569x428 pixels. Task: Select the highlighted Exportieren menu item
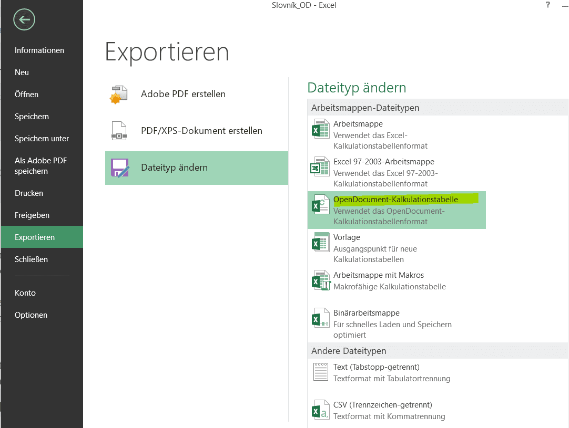coord(42,237)
